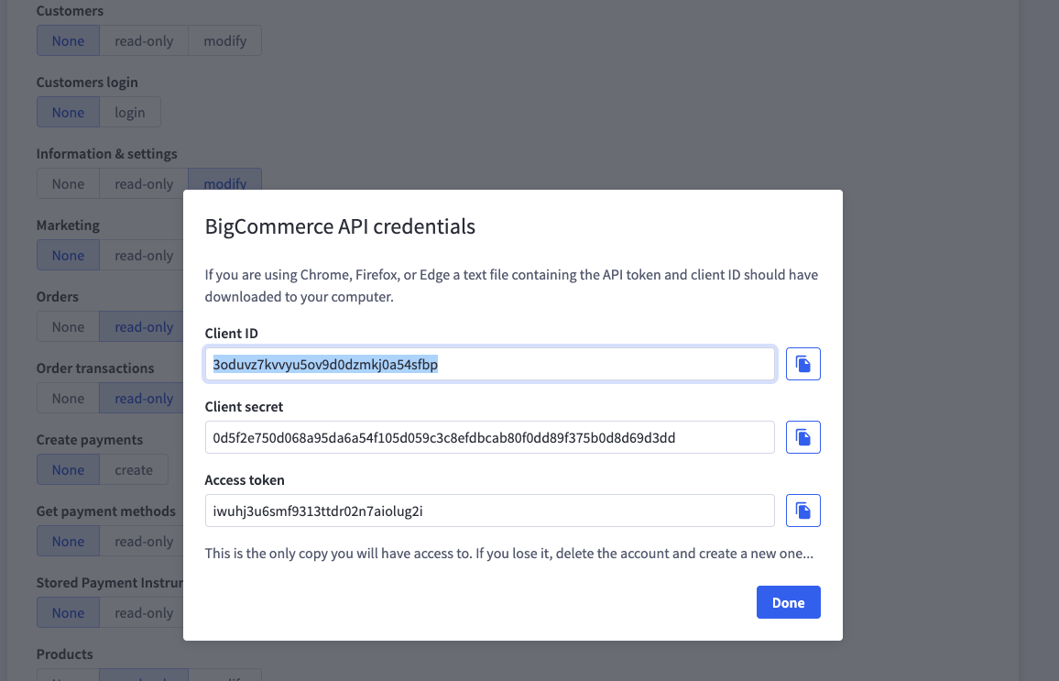Set Marketing permission to read-only
Viewport: 1059px width, 681px height.
(x=142, y=256)
